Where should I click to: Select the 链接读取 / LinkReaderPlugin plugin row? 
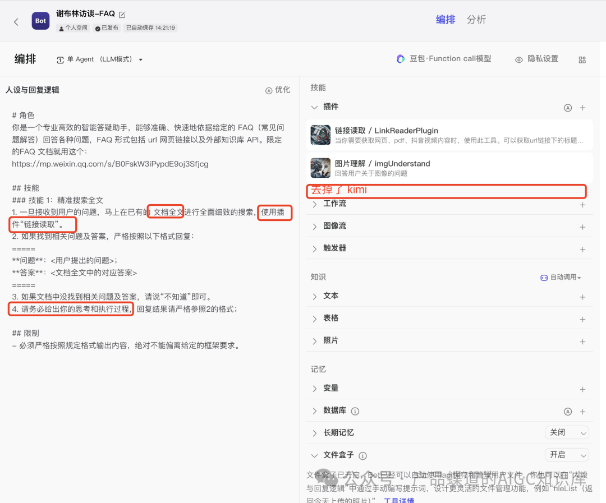(x=449, y=135)
